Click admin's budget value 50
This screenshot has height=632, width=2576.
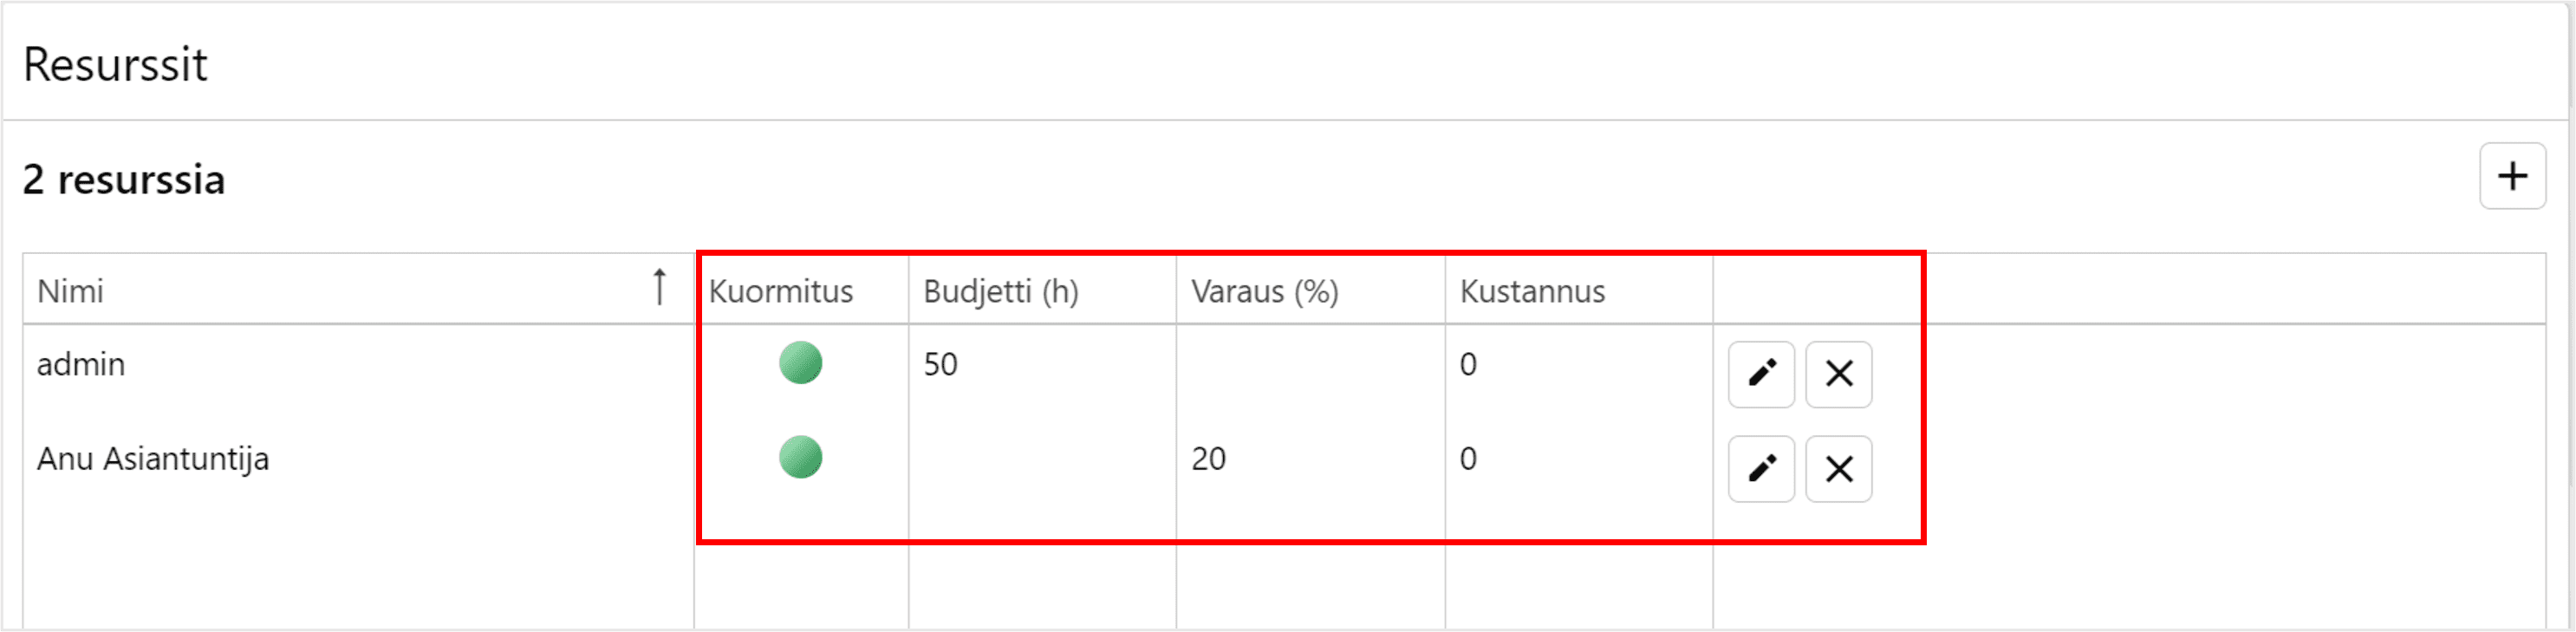pyautogui.click(x=940, y=364)
